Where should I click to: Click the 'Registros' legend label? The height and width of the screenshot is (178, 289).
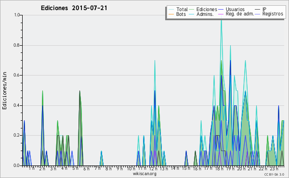coord(273,14)
